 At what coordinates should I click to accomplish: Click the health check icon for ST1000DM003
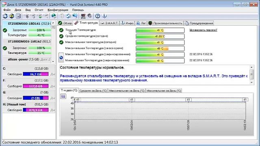click(x=5, y=48)
